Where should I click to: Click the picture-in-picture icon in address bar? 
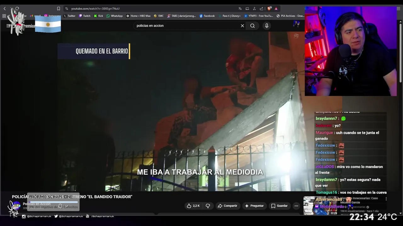coord(247,8)
